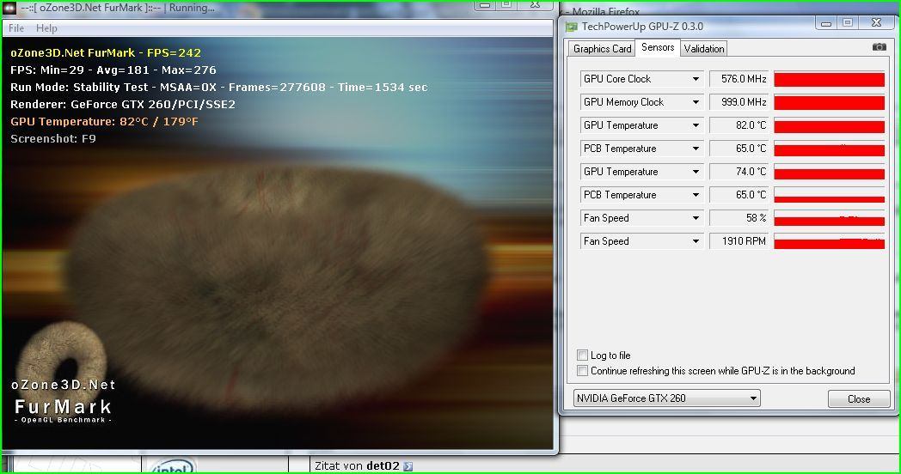Switch to the Graphics Card tab
The height and width of the screenshot is (474, 901).
(602, 49)
